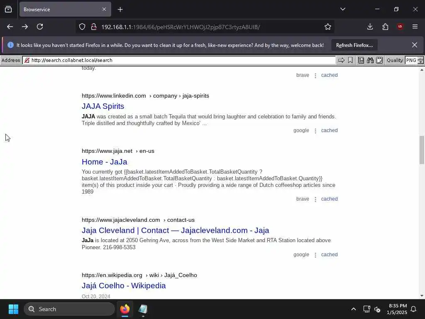425x319 pixels.
Task: Click the Browservice bookmark icon
Action: coord(350,60)
